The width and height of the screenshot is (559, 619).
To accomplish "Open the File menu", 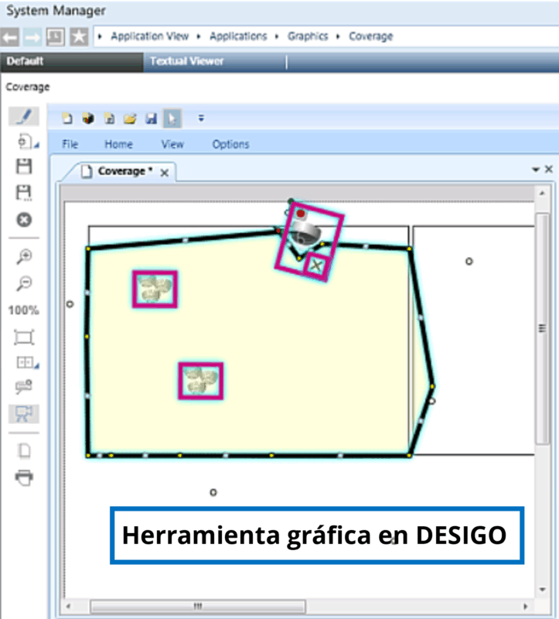I will click(70, 144).
